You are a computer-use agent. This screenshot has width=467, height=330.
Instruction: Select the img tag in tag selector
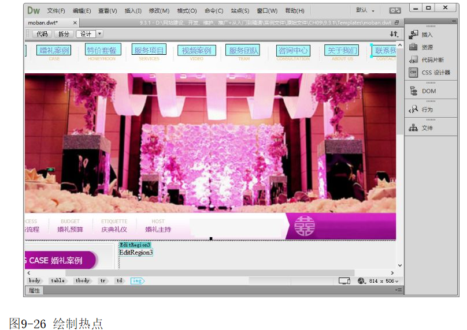click(x=137, y=281)
